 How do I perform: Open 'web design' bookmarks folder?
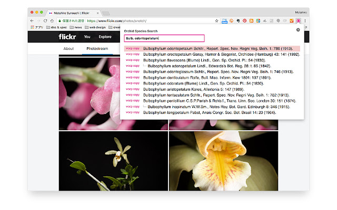pyautogui.click(x=95, y=27)
